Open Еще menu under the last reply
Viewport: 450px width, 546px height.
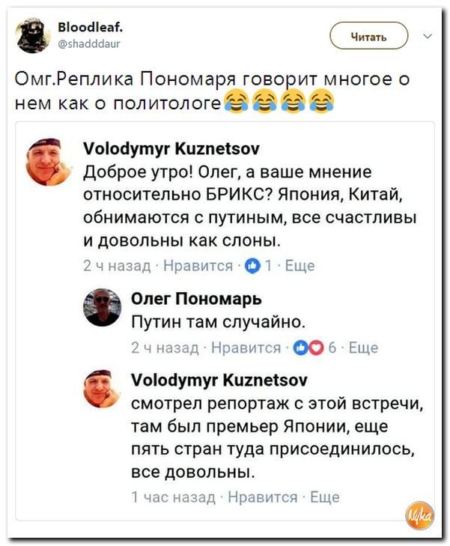[x=324, y=497]
